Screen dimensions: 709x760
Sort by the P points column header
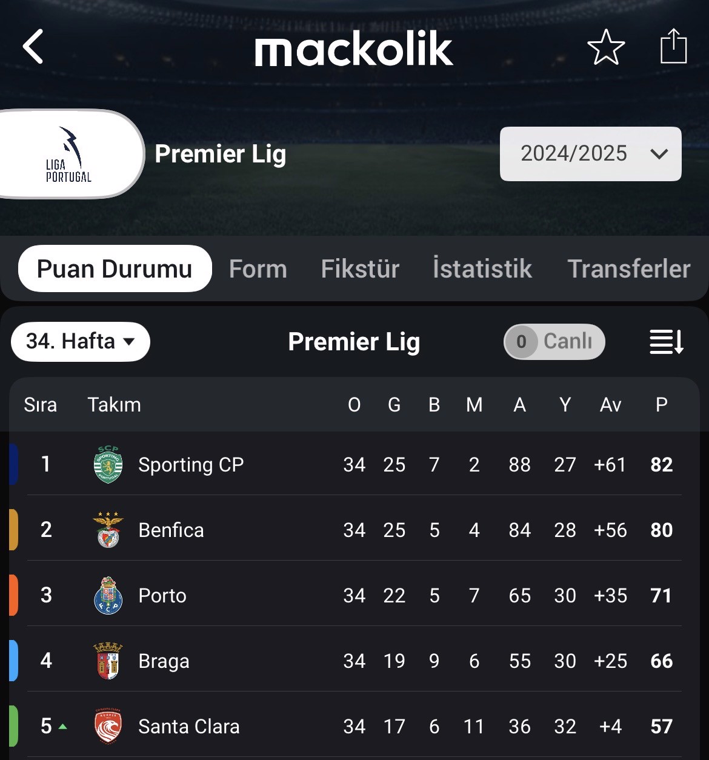pos(662,404)
